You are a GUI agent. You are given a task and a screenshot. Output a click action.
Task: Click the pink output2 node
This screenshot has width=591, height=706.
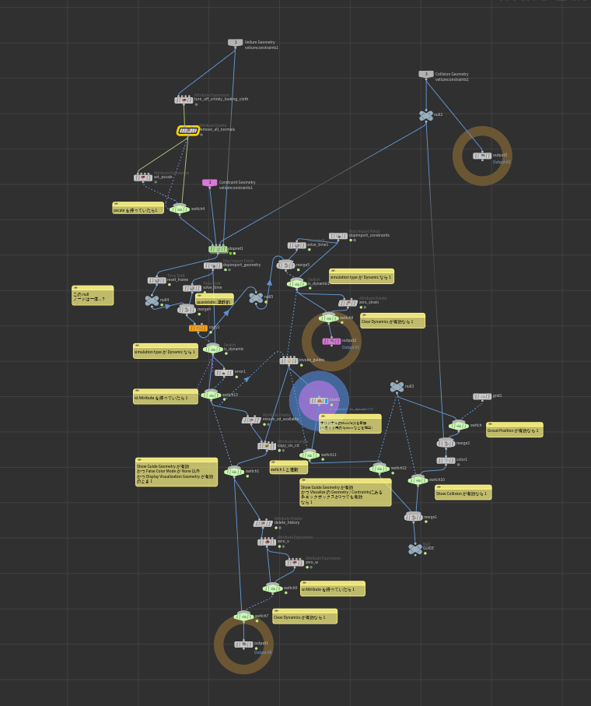coord(331,341)
